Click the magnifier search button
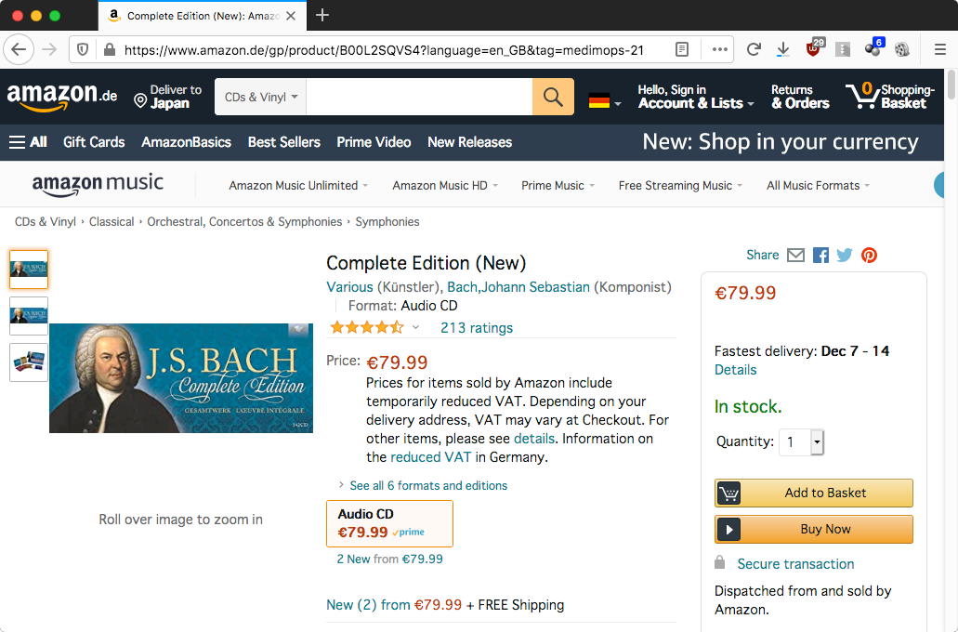The width and height of the screenshot is (958, 632). 553,97
